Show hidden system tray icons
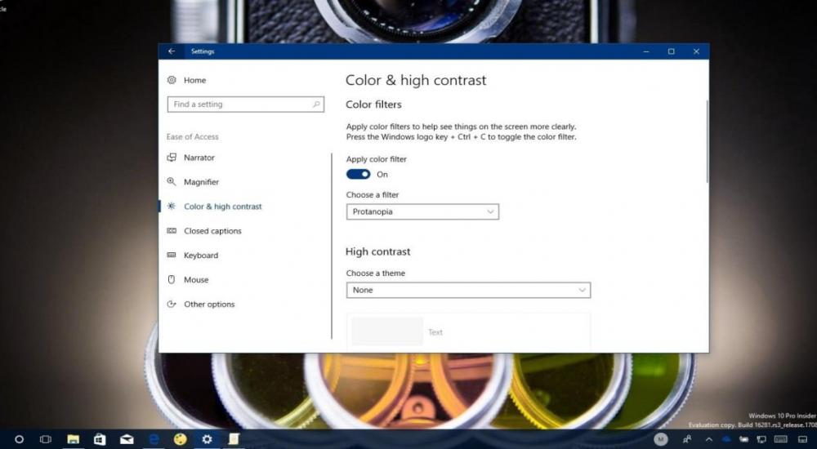The width and height of the screenshot is (817, 449). coord(711,439)
